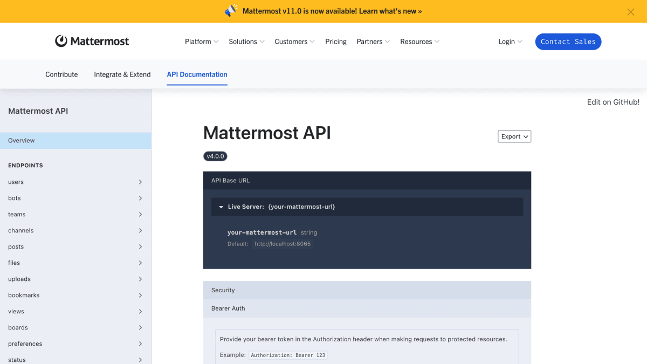Click the Mattermost logo

[92, 41]
